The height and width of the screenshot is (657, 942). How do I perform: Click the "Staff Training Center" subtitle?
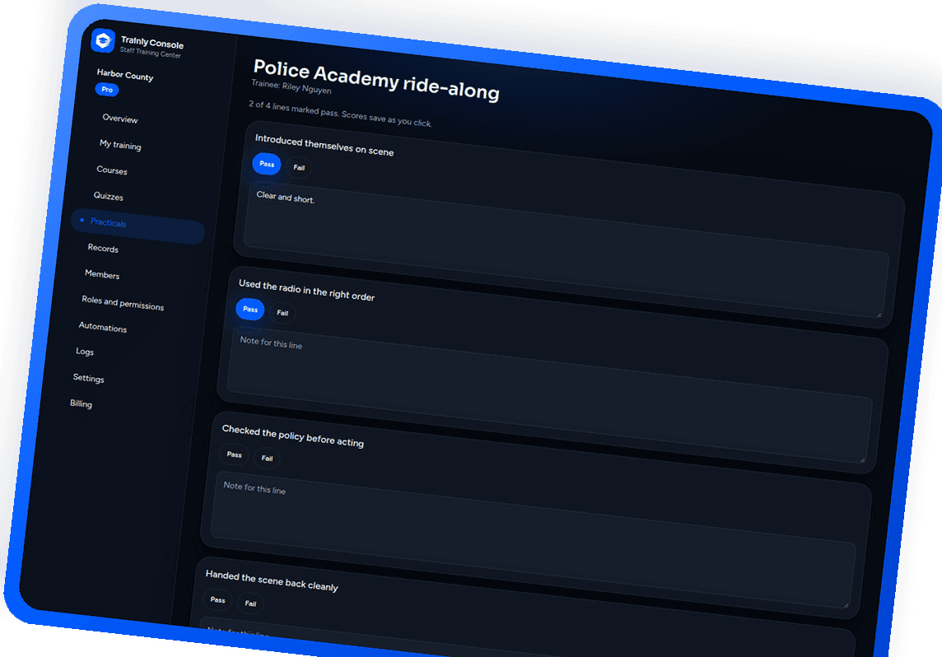pos(150,53)
